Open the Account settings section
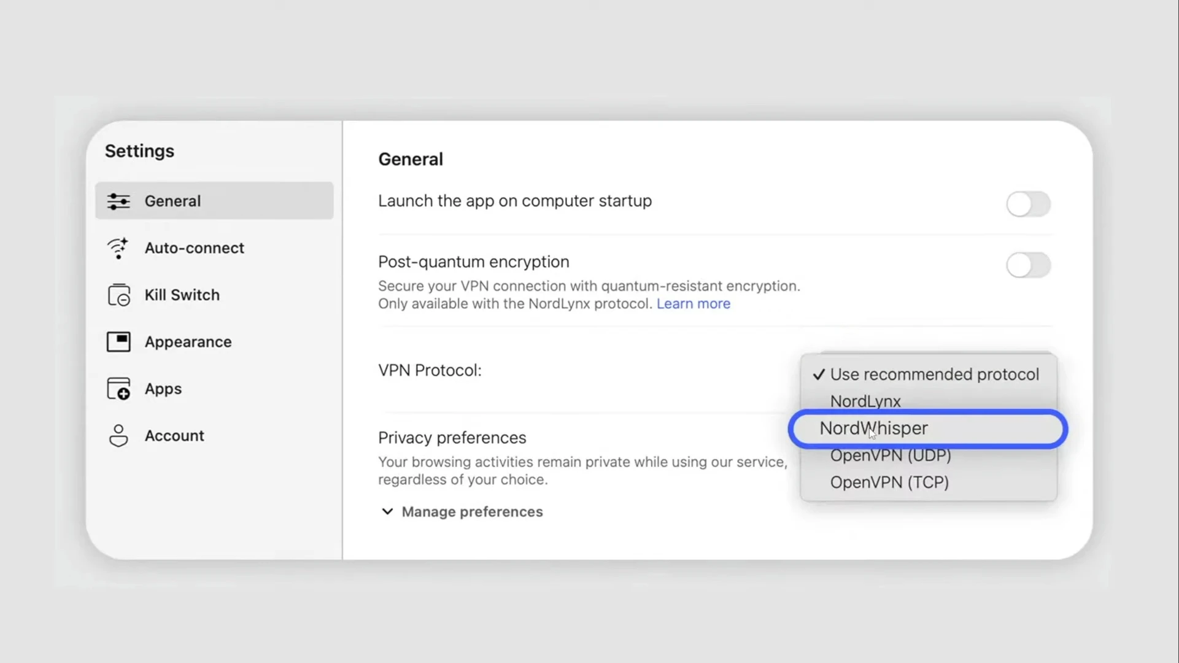This screenshot has width=1179, height=663. pyautogui.click(x=214, y=436)
